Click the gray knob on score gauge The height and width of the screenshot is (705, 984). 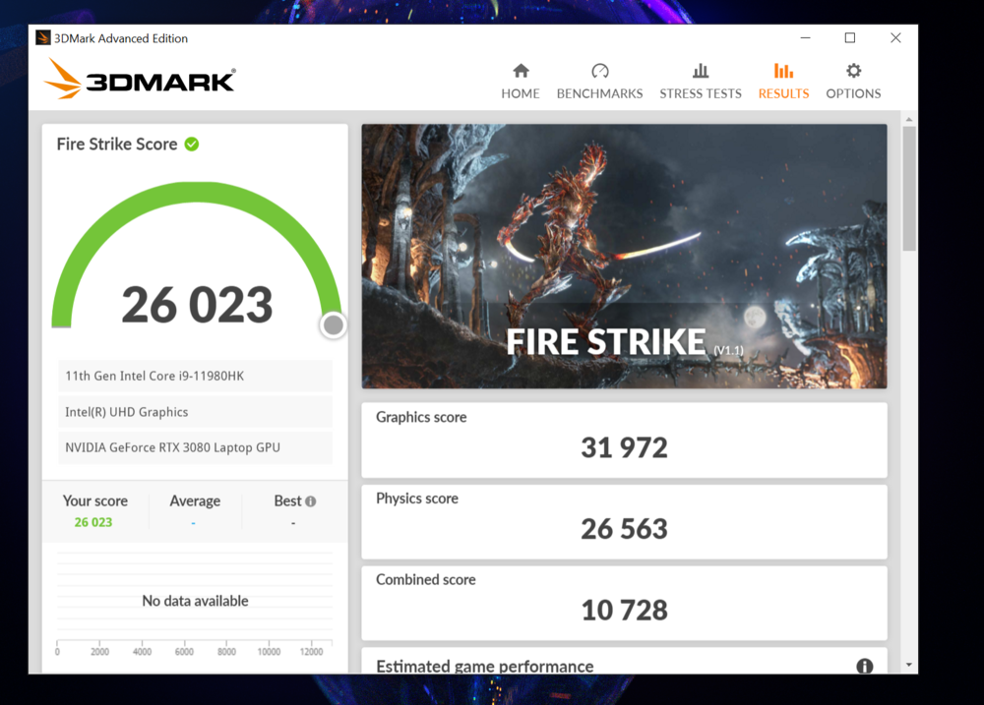coord(334,325)
